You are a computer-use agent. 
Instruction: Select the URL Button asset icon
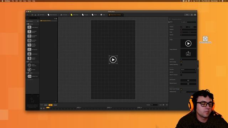[29, 49]
